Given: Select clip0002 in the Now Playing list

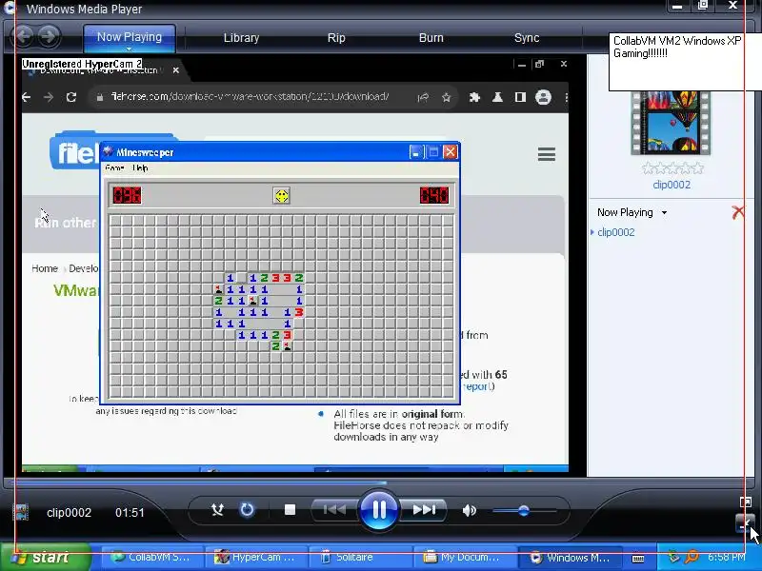Looking at the screenshot, I should coord(615,232).
